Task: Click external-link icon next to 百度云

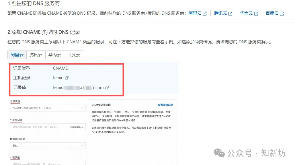Action: (x=282, y=13)
